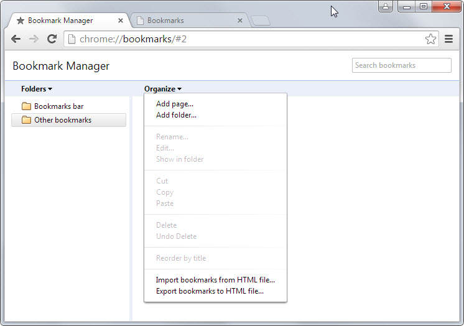This screenshot has width=464, height=326.
Task: Star this page with the bookmark icon
Action: (430, 39)
